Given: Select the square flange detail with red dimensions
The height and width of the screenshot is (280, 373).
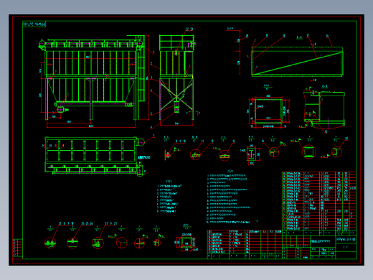Looking at the screenshot, I should [x=268, y=111].
